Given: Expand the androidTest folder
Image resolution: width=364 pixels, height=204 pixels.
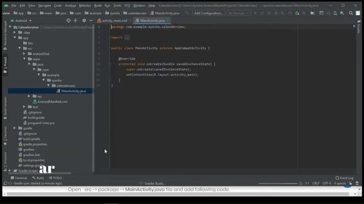Looking at the screenshot, I should pos(24,54).
